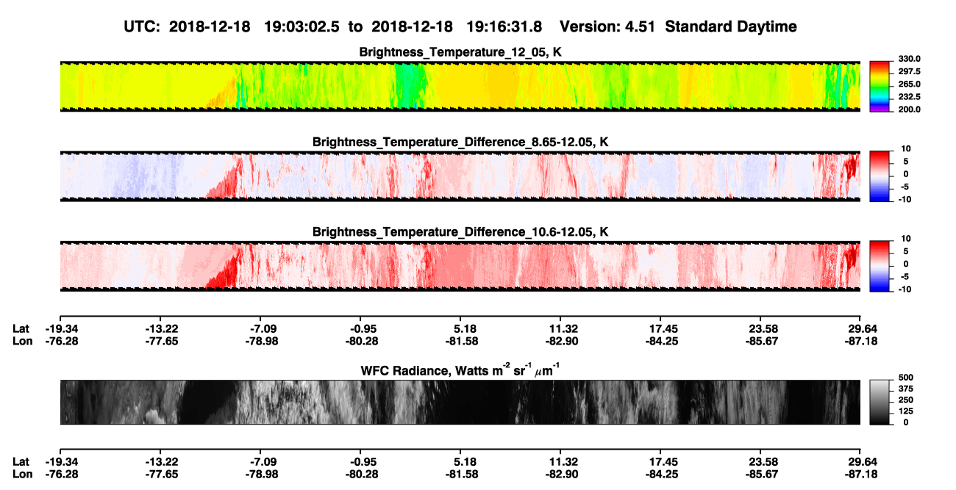Screen dimensions: 956x490
Task: Click the rainbow colorbar for brightness temperature
Action: tap(880, 86)
